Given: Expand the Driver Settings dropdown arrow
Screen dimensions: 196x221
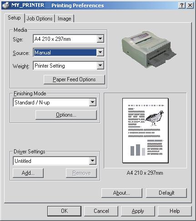Looking at the screenshot, I should pos(92,161).
